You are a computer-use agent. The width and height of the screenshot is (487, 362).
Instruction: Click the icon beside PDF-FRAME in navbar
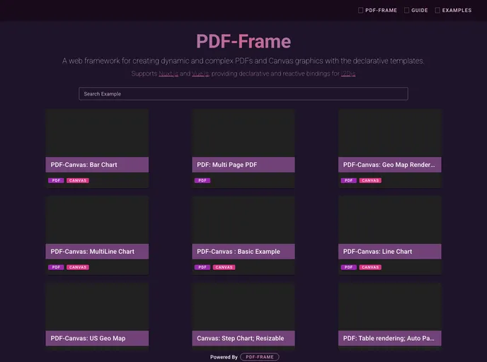point(360,10)
